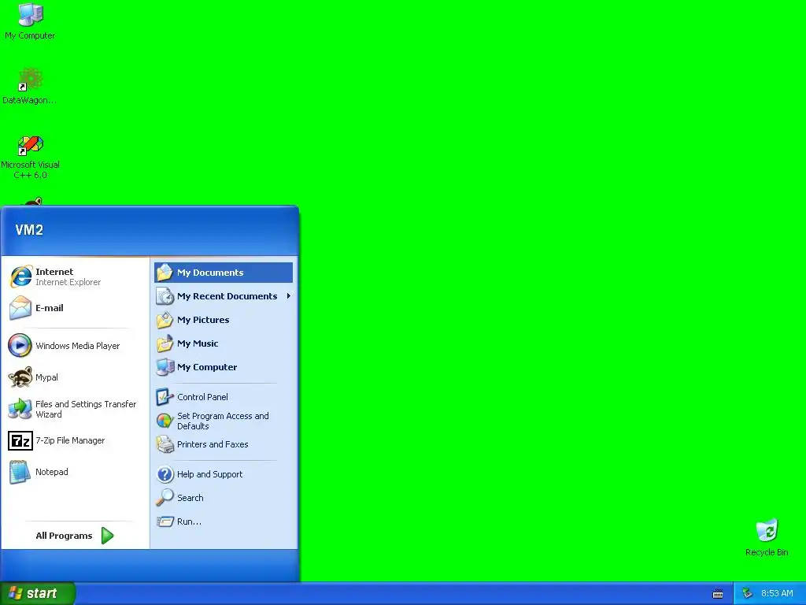Image resolution: width=806 pixels, height=605 pixels.
Task: Select the Recycle Bin on the desktop
Action: click(x=767, y=537)
